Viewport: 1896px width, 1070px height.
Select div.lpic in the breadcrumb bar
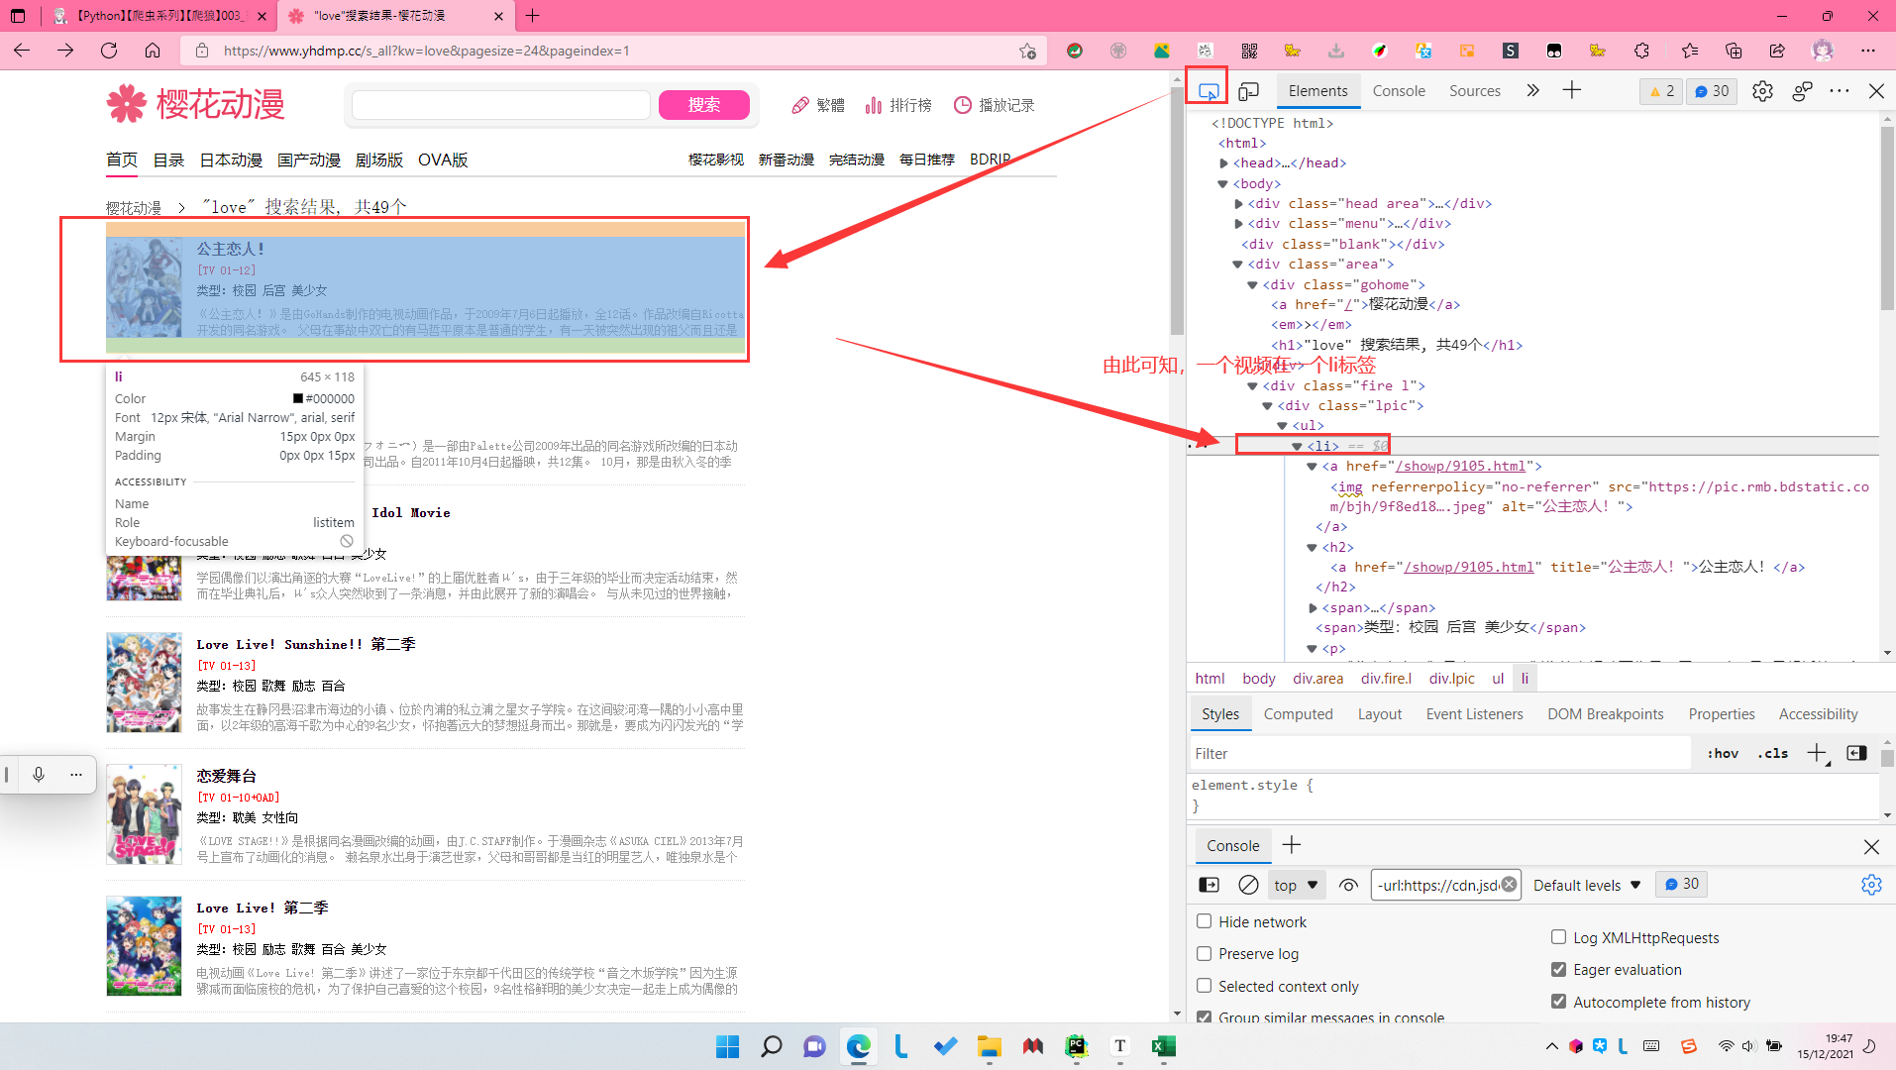pos(1451,679)
